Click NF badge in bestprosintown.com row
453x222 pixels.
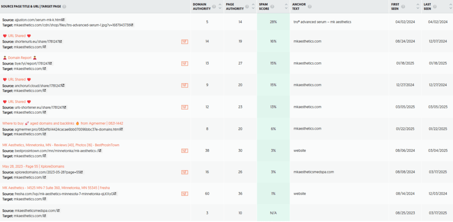[184, 151]
